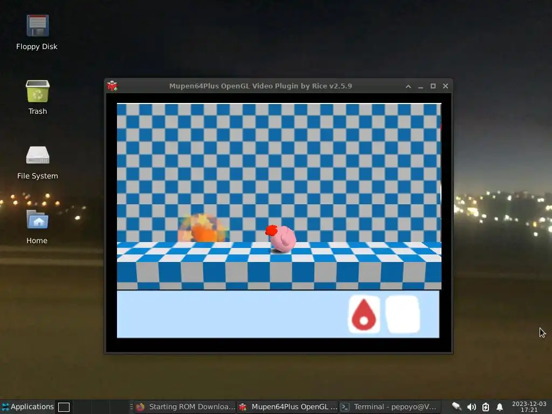The height and width of the screenshot is (414, 552).
Task: Open the Applications menu
Action: tap(28, 407)
